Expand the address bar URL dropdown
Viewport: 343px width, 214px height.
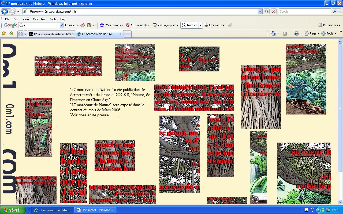point(260,11)
